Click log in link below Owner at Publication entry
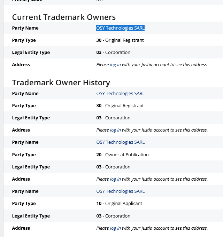 coord(115,179)
